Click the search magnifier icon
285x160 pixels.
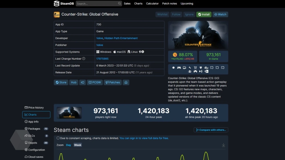tap(119, 4)
